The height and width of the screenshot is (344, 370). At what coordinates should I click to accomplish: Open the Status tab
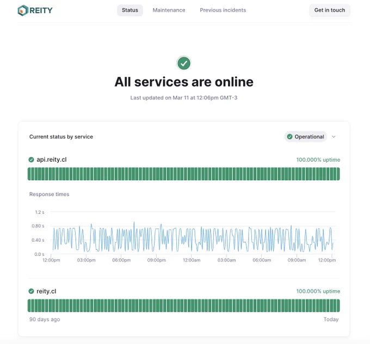tap(130, 10)
